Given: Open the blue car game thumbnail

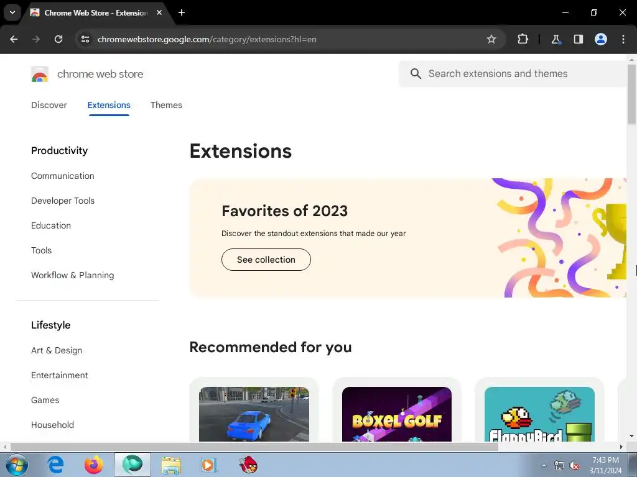Looking at the screenshot, I should pyautogui.click(x=254, y=414).
